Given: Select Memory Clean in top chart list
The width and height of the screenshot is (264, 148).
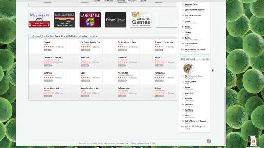Looking at the screenshot, I should 191,4.
